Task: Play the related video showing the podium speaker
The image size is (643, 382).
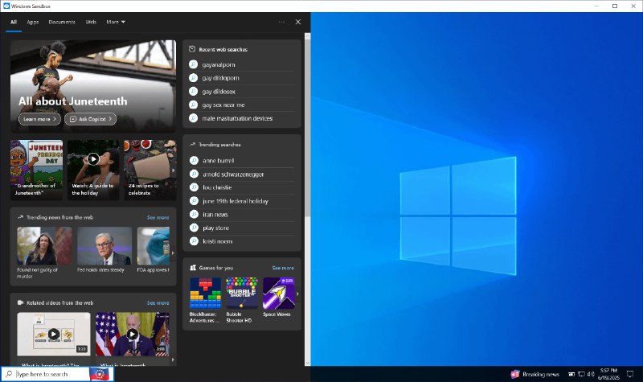Action: [132, 335]
